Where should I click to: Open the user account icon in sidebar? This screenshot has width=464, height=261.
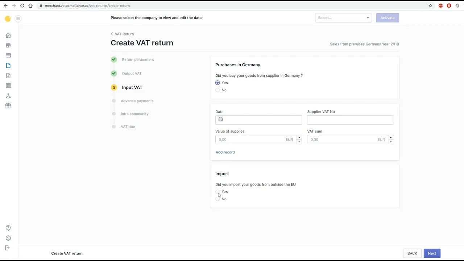point(8,238)
